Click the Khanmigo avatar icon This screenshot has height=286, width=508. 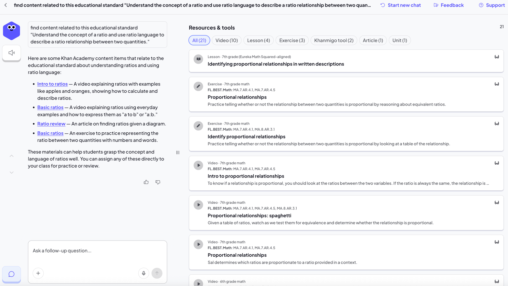[11, 31]
